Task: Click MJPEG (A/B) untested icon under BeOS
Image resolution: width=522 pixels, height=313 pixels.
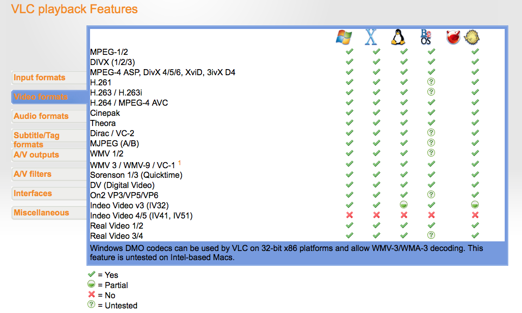Action: [x=431, y=143]
